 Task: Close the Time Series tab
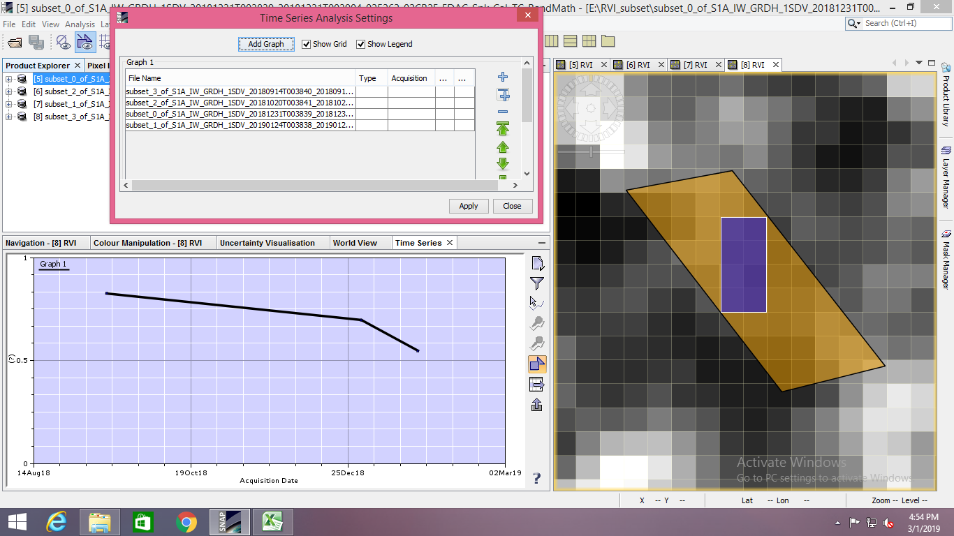pyautogui.click(x=450, y=243)
